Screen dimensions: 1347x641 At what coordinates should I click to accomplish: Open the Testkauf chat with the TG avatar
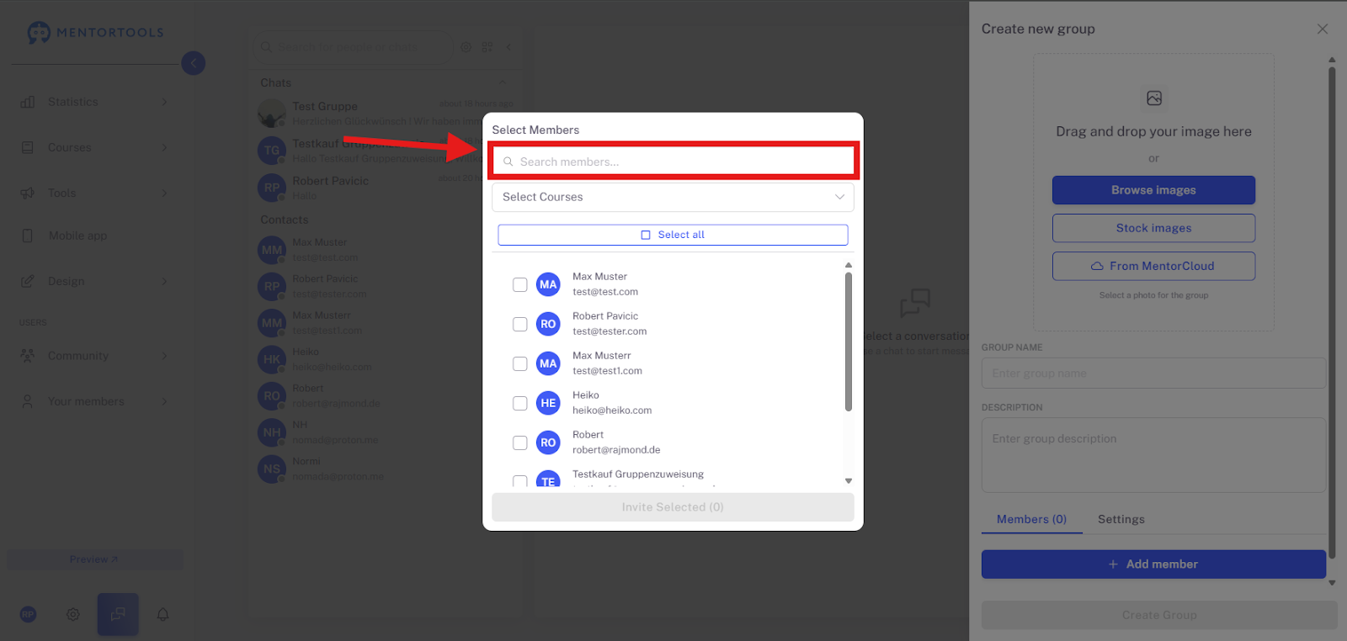click(x=272, y=151)
